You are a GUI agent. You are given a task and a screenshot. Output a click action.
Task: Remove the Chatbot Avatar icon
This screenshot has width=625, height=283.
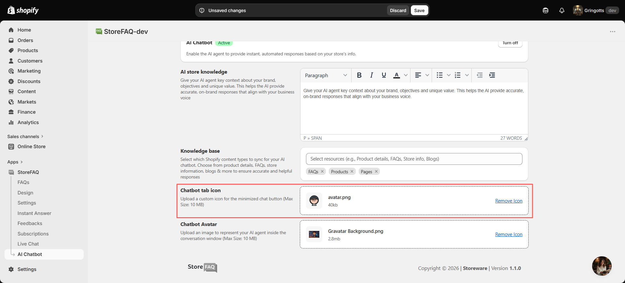point(509,234)
